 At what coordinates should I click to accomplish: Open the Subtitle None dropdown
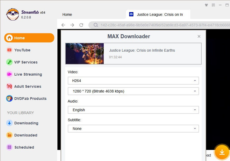click(x=133, y=129)
